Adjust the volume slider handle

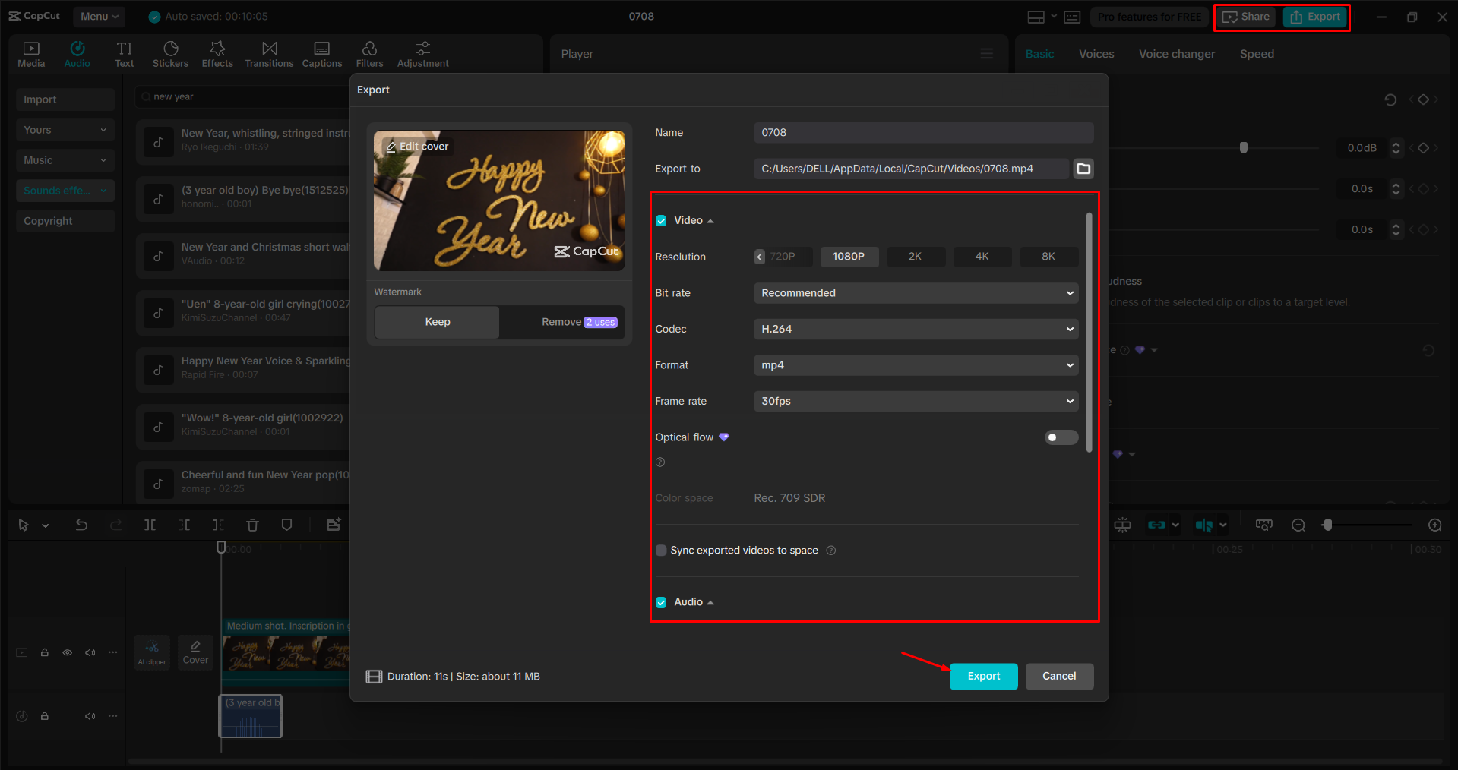tap(1244, 147)
